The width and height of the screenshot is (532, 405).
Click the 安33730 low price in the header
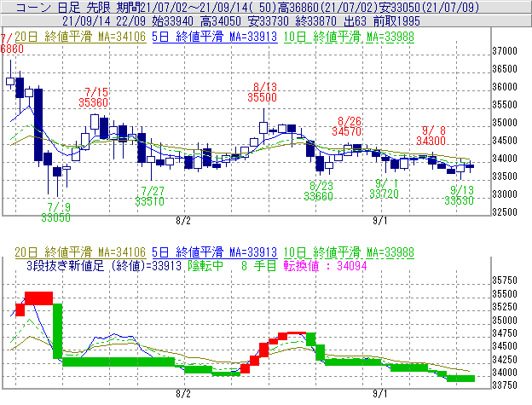[269, 21]
